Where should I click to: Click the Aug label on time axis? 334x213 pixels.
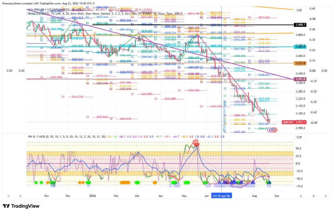[x=254, y=196]
